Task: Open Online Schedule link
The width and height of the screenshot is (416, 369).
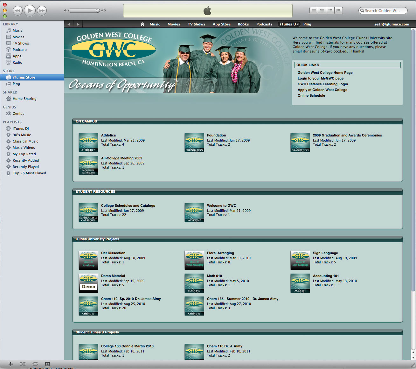Action: (311, 95)
